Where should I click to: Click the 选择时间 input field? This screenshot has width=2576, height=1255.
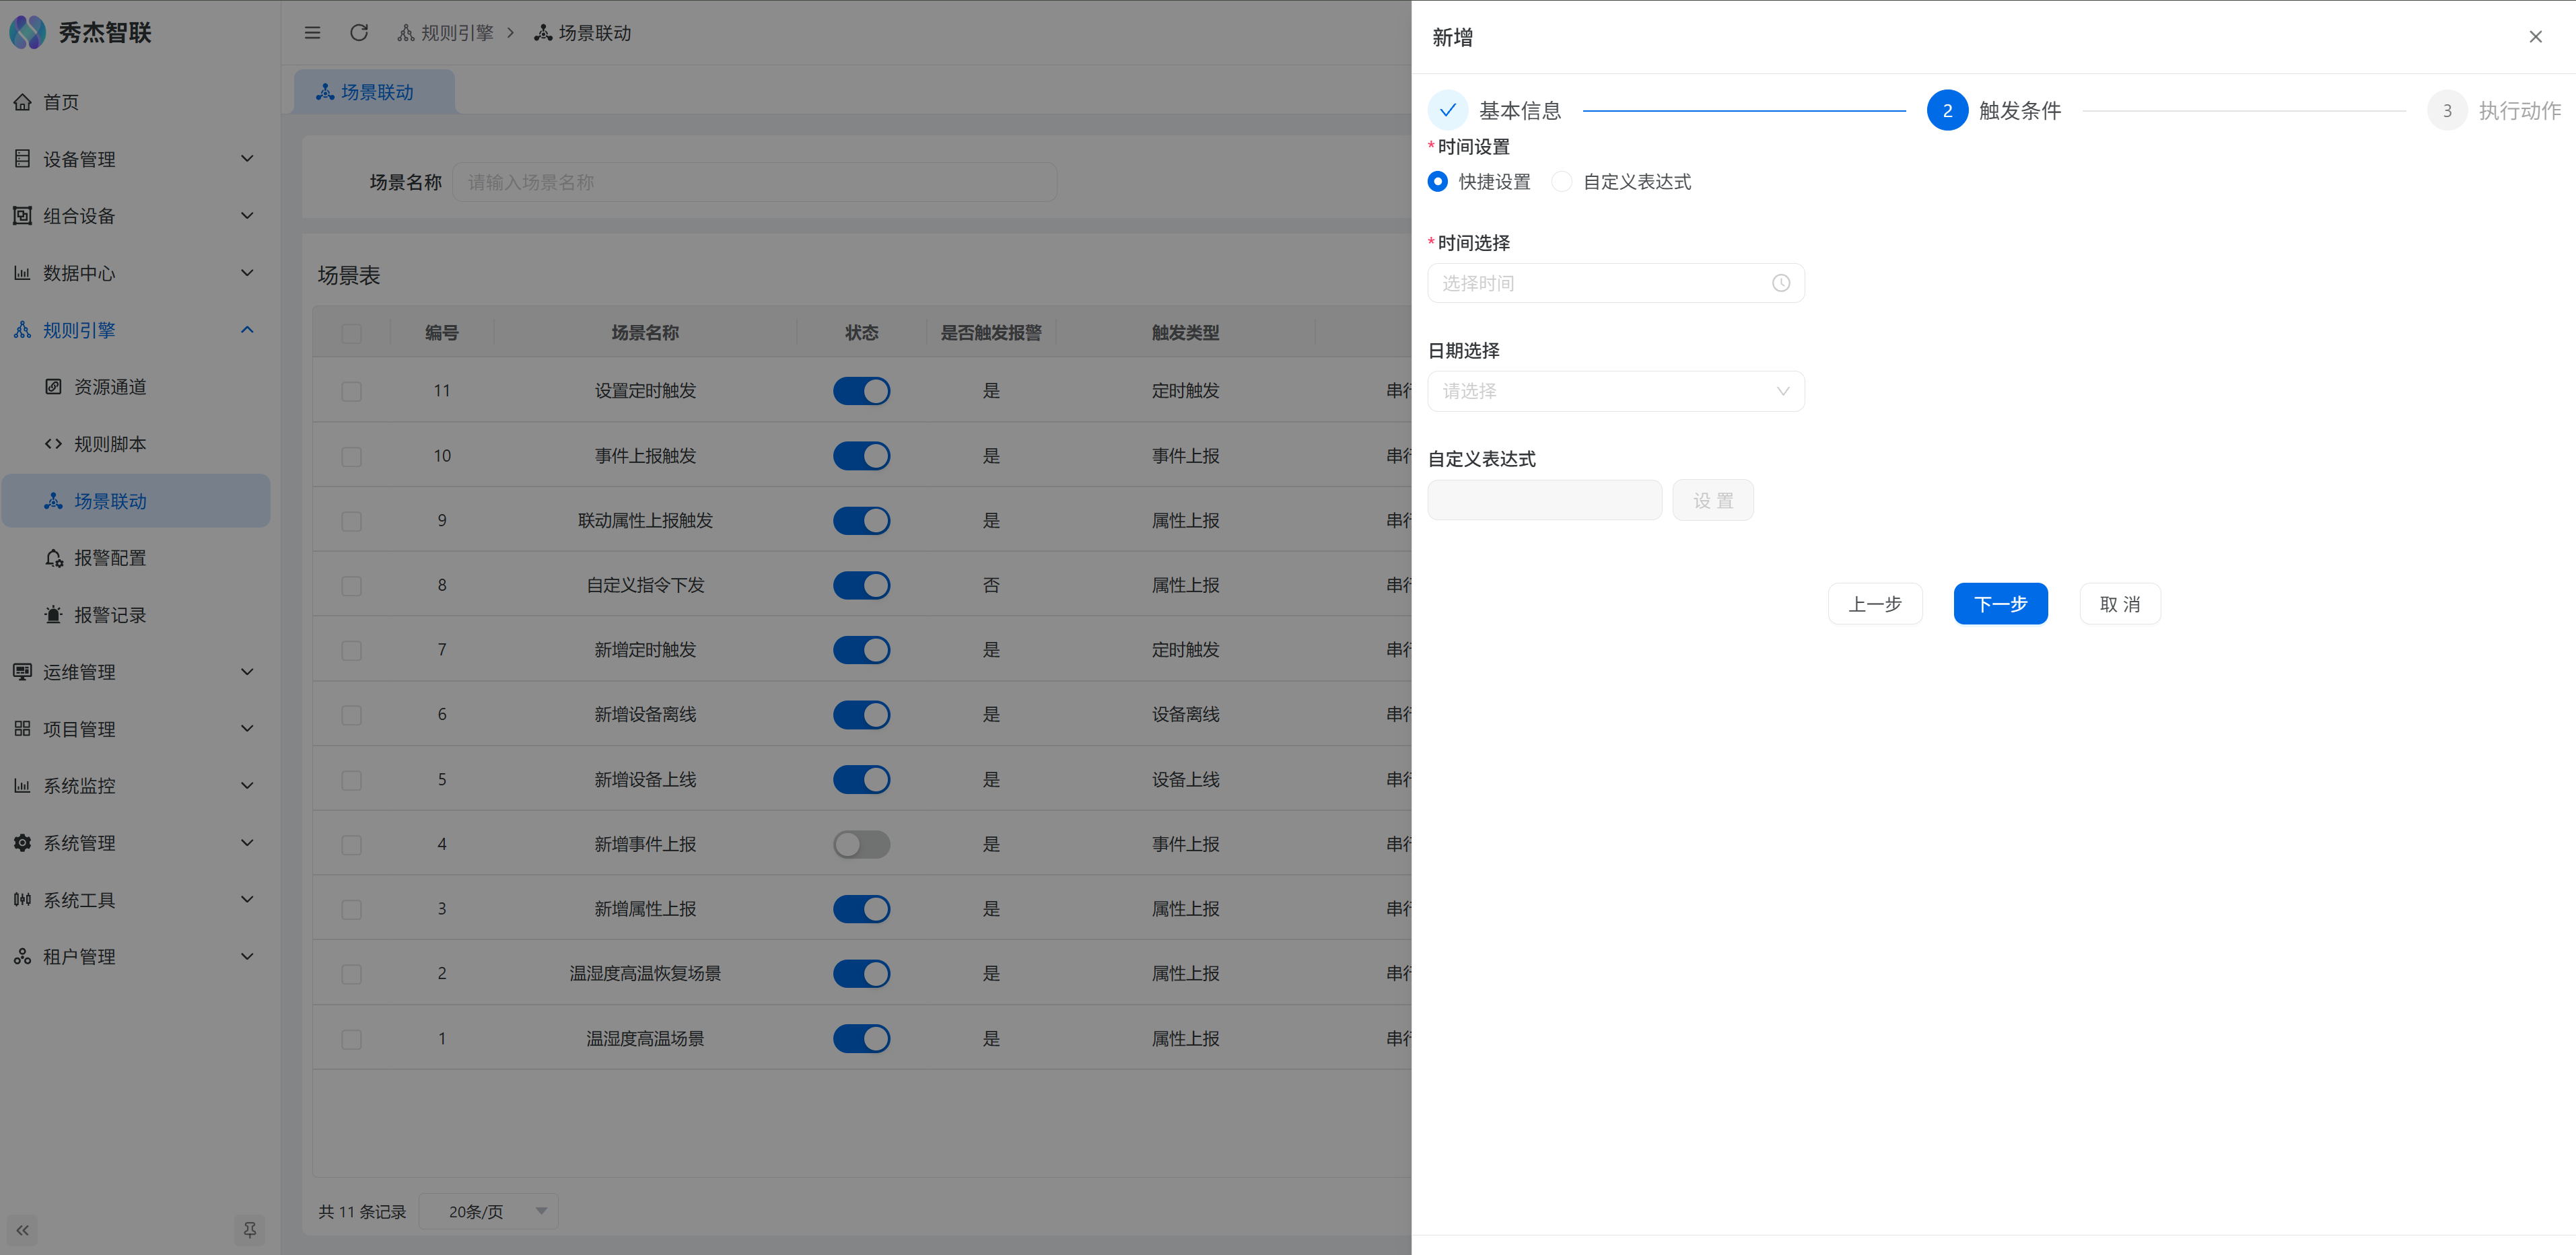1600,283
